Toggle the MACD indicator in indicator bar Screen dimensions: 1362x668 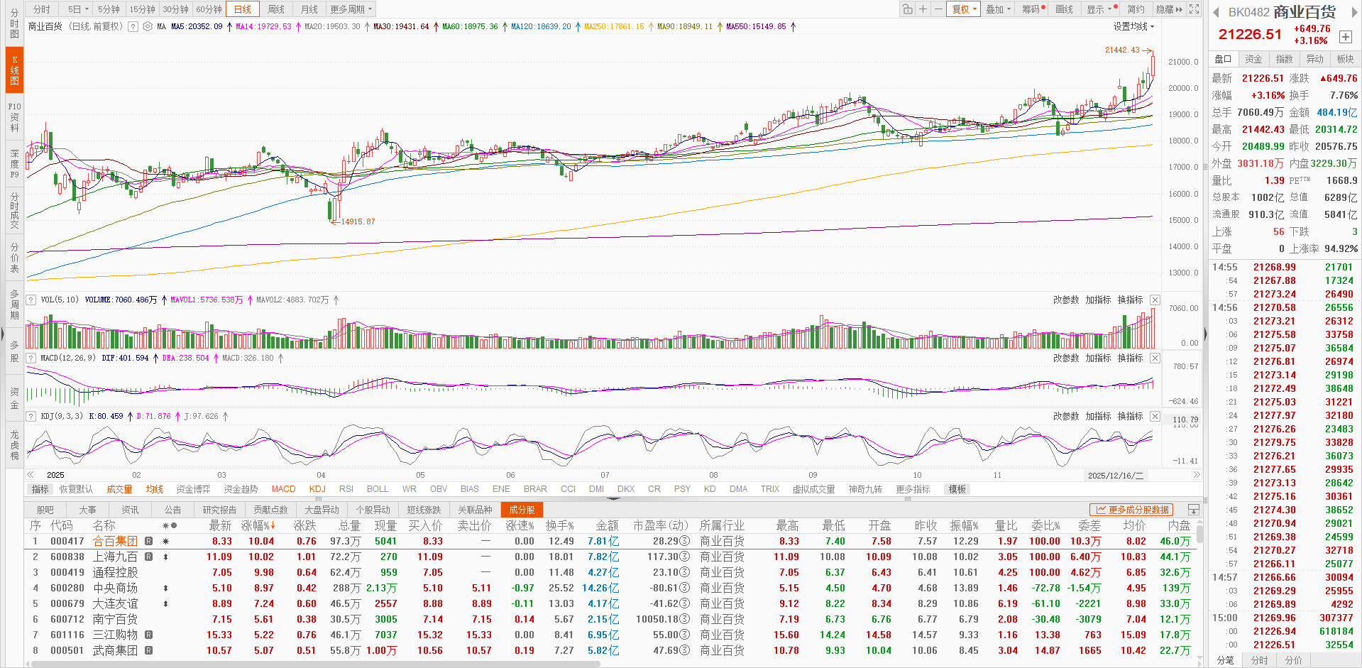pos(283,489)
